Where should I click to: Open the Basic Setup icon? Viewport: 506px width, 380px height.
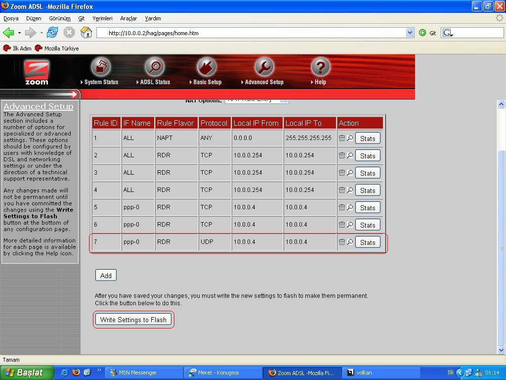coord(207,67)
